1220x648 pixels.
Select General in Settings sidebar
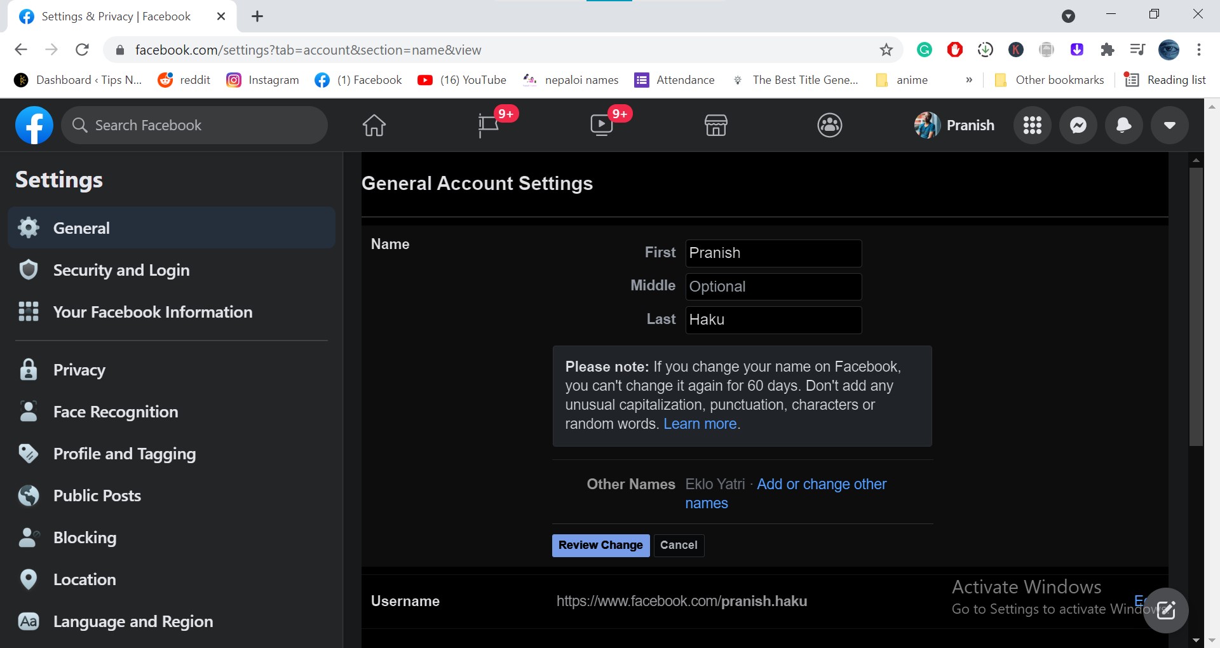(x=172, y=227)
